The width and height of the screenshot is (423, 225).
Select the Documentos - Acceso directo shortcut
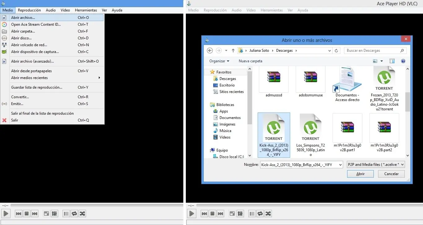coord(347,84)
